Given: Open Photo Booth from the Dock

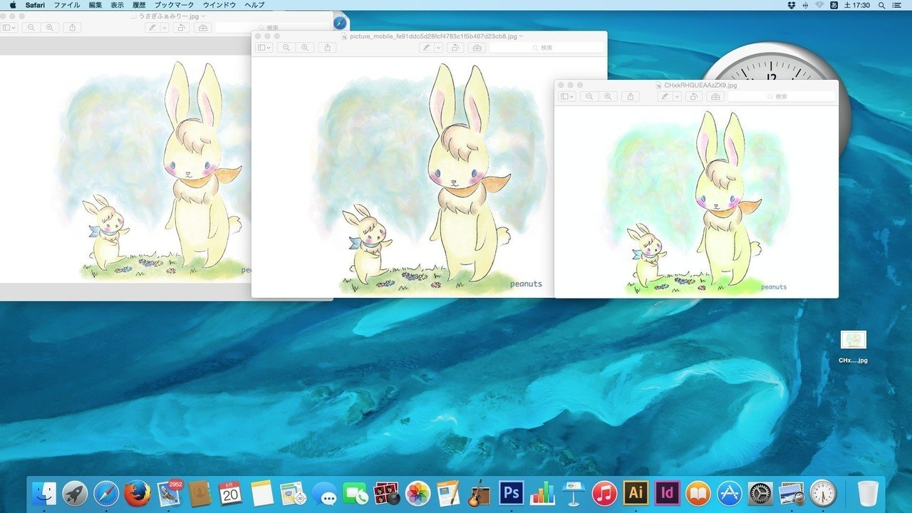Looking at the screenshot, I should tap(387, 492).
